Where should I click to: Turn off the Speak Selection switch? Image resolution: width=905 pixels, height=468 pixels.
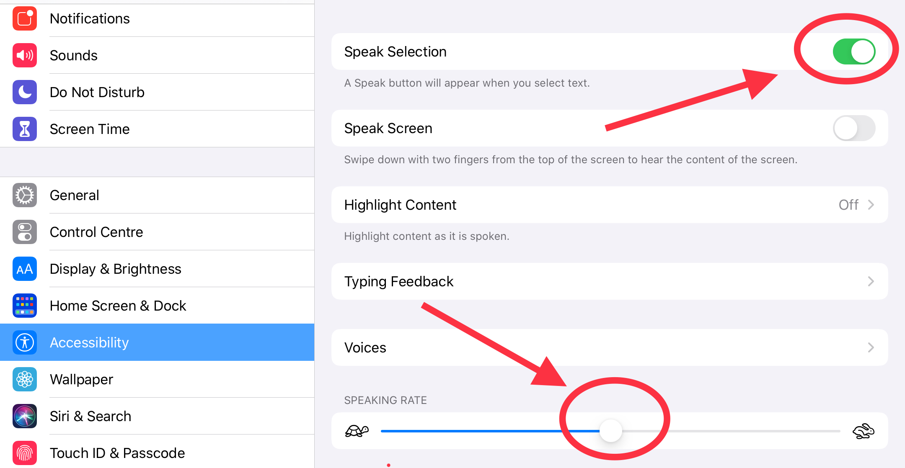pyautogui.click(x=854, y=51)
